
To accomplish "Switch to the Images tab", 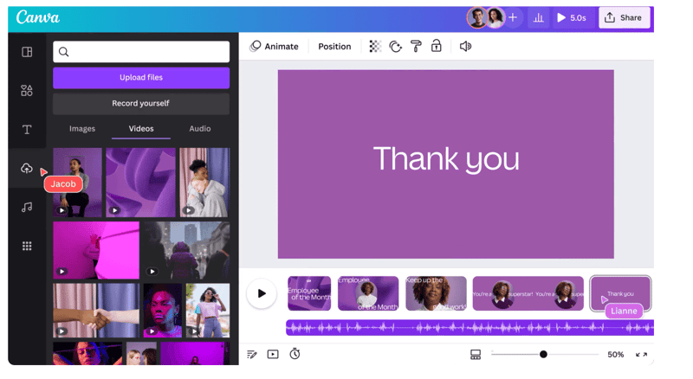I will (x=82, y=129).
